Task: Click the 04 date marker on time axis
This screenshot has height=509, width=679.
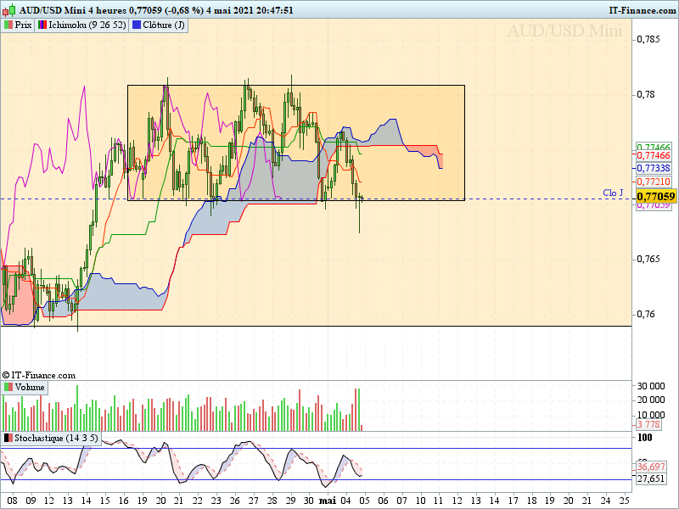Action: point(345,501)
